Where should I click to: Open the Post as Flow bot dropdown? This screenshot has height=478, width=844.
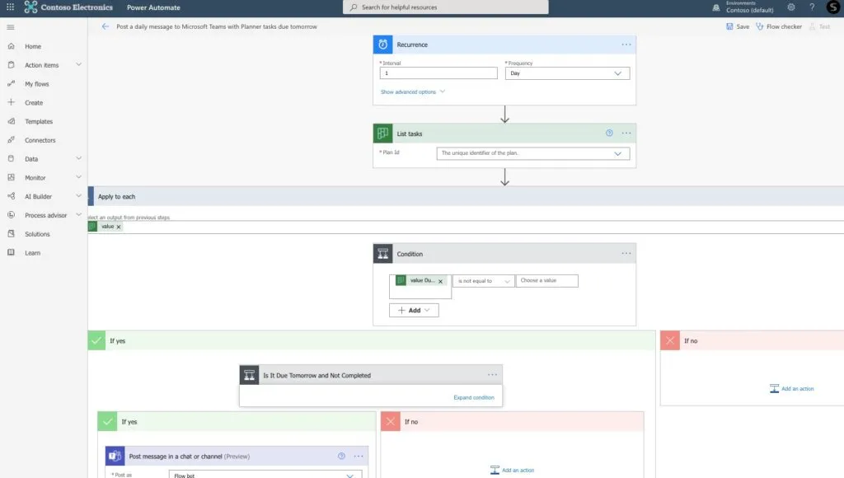pos(265,475)
